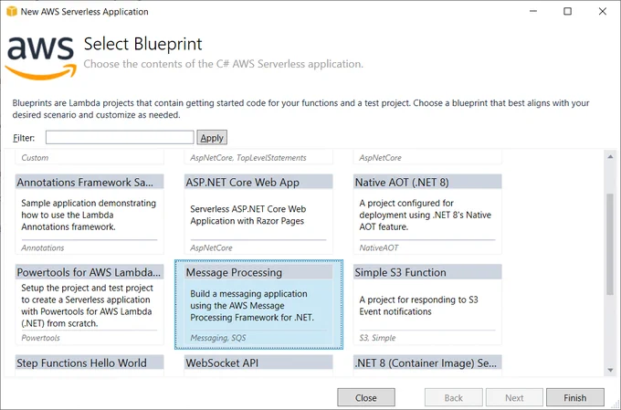Pick the Native AOT (.NET 8) blueprint
621x410 pixels.
(x=427, y=215)
